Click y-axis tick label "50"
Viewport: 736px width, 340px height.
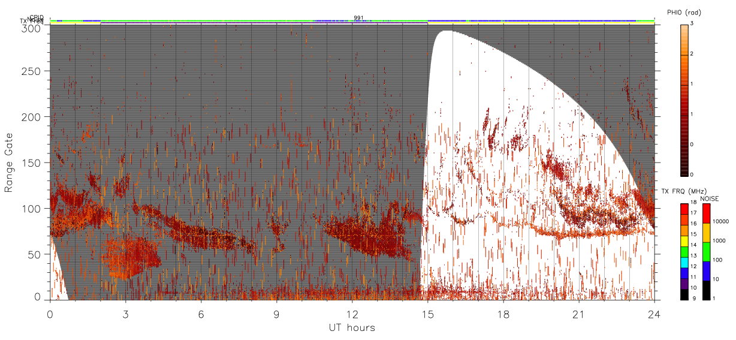[x=35, y=254]
